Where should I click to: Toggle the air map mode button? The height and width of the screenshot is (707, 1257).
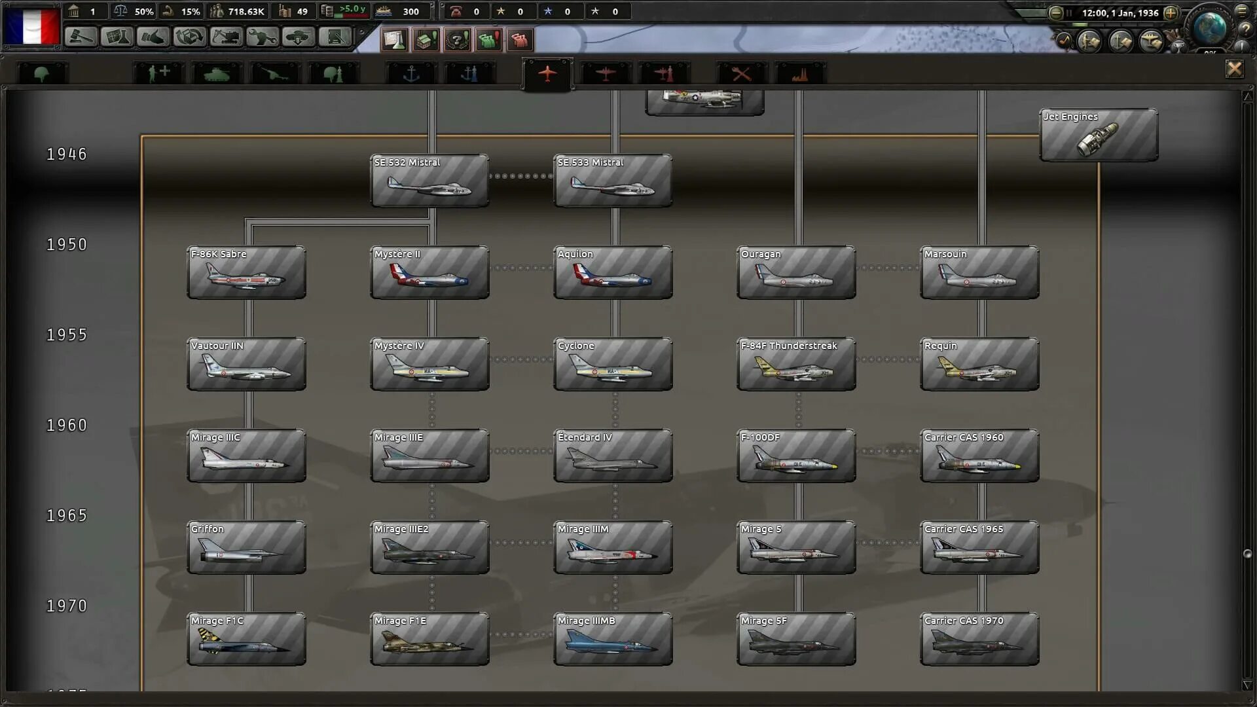coord(1151,42)
